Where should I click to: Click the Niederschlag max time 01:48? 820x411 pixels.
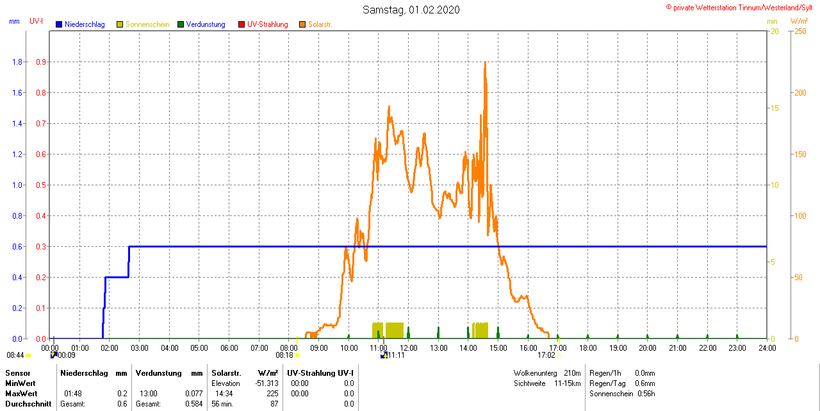click(72, 394)
